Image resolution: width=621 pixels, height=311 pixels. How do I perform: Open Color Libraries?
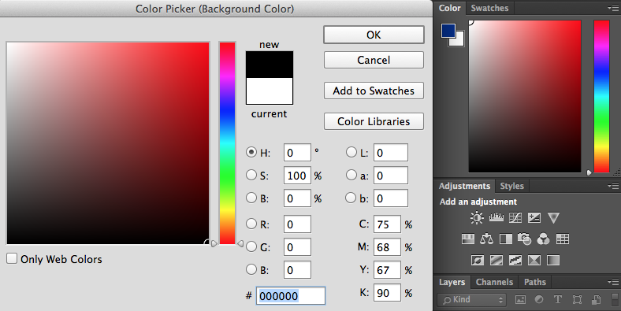[374, 121]
